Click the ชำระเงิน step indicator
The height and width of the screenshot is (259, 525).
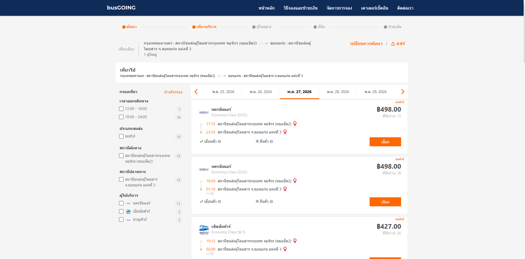393,27
